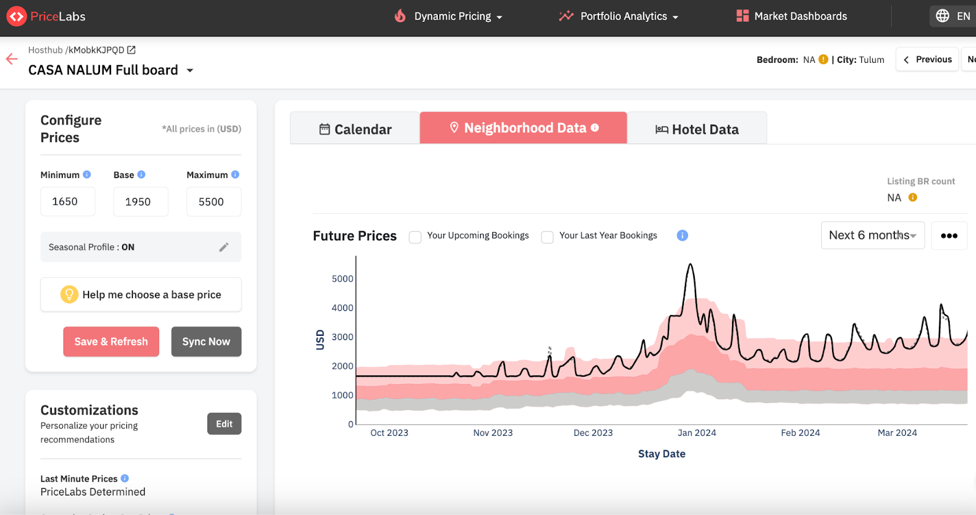Switch to the Calendar tab
This screenshot has height=515, width=976.
[x=355, y=128]
